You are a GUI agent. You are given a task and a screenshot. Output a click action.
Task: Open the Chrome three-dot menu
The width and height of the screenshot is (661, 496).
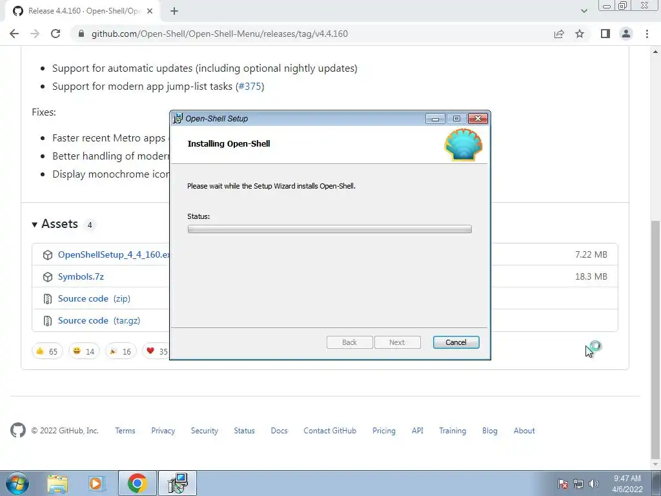[x=647, y=34]
